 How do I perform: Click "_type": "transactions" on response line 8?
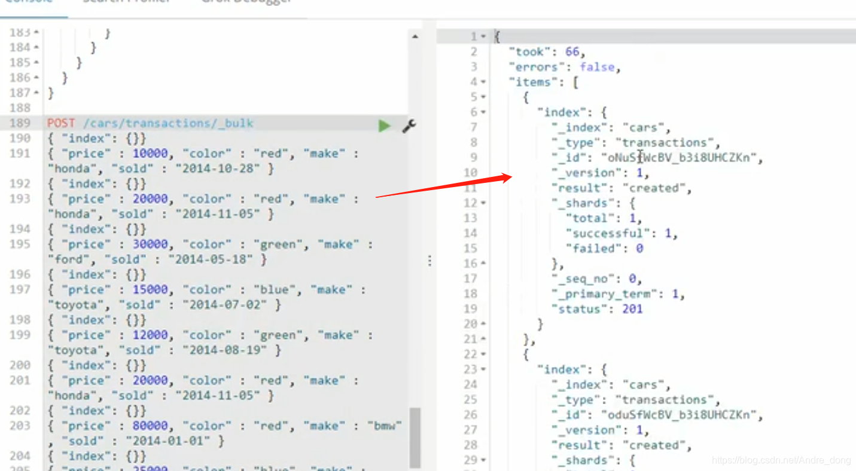(x=636, y=142)
